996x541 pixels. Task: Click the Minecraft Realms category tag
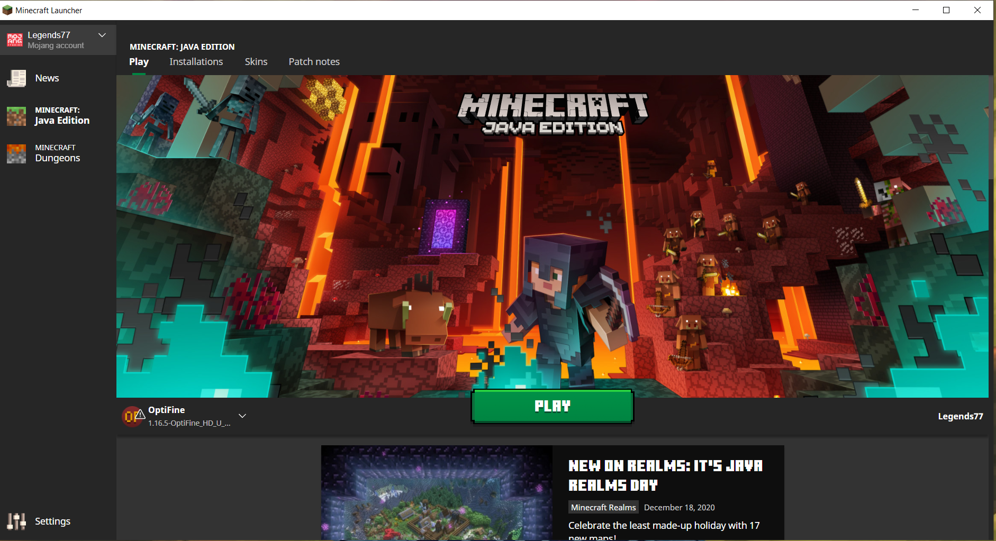tap(603, 507)
